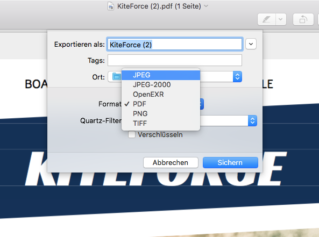Click into the Tags text field

pos(175,60)
